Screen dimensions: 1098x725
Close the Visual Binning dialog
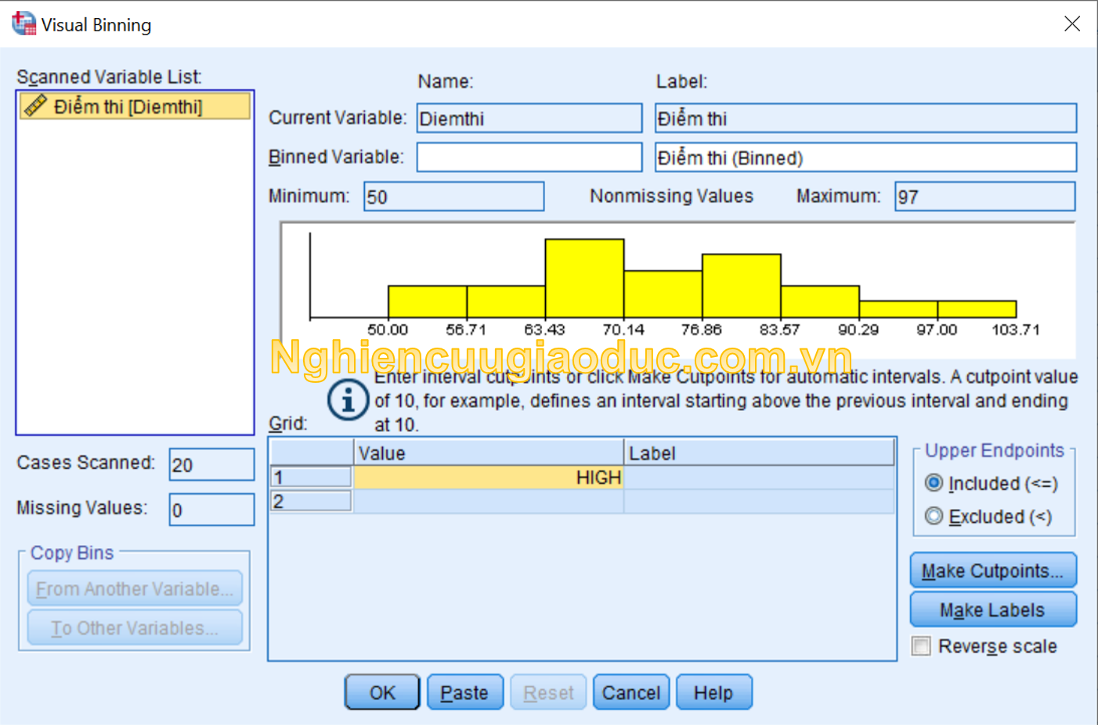click(x=1071, y=24)
